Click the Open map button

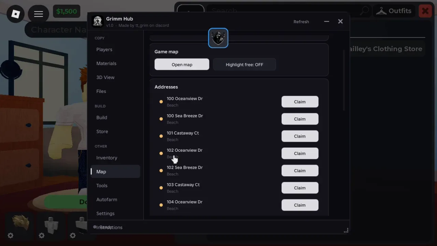click(182, 65)
